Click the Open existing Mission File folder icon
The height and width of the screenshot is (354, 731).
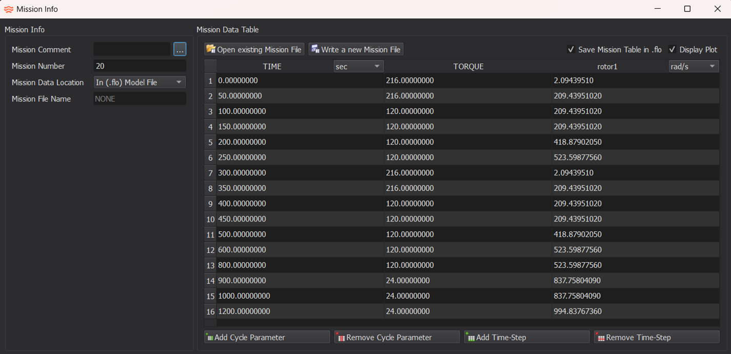click(210, 49)
